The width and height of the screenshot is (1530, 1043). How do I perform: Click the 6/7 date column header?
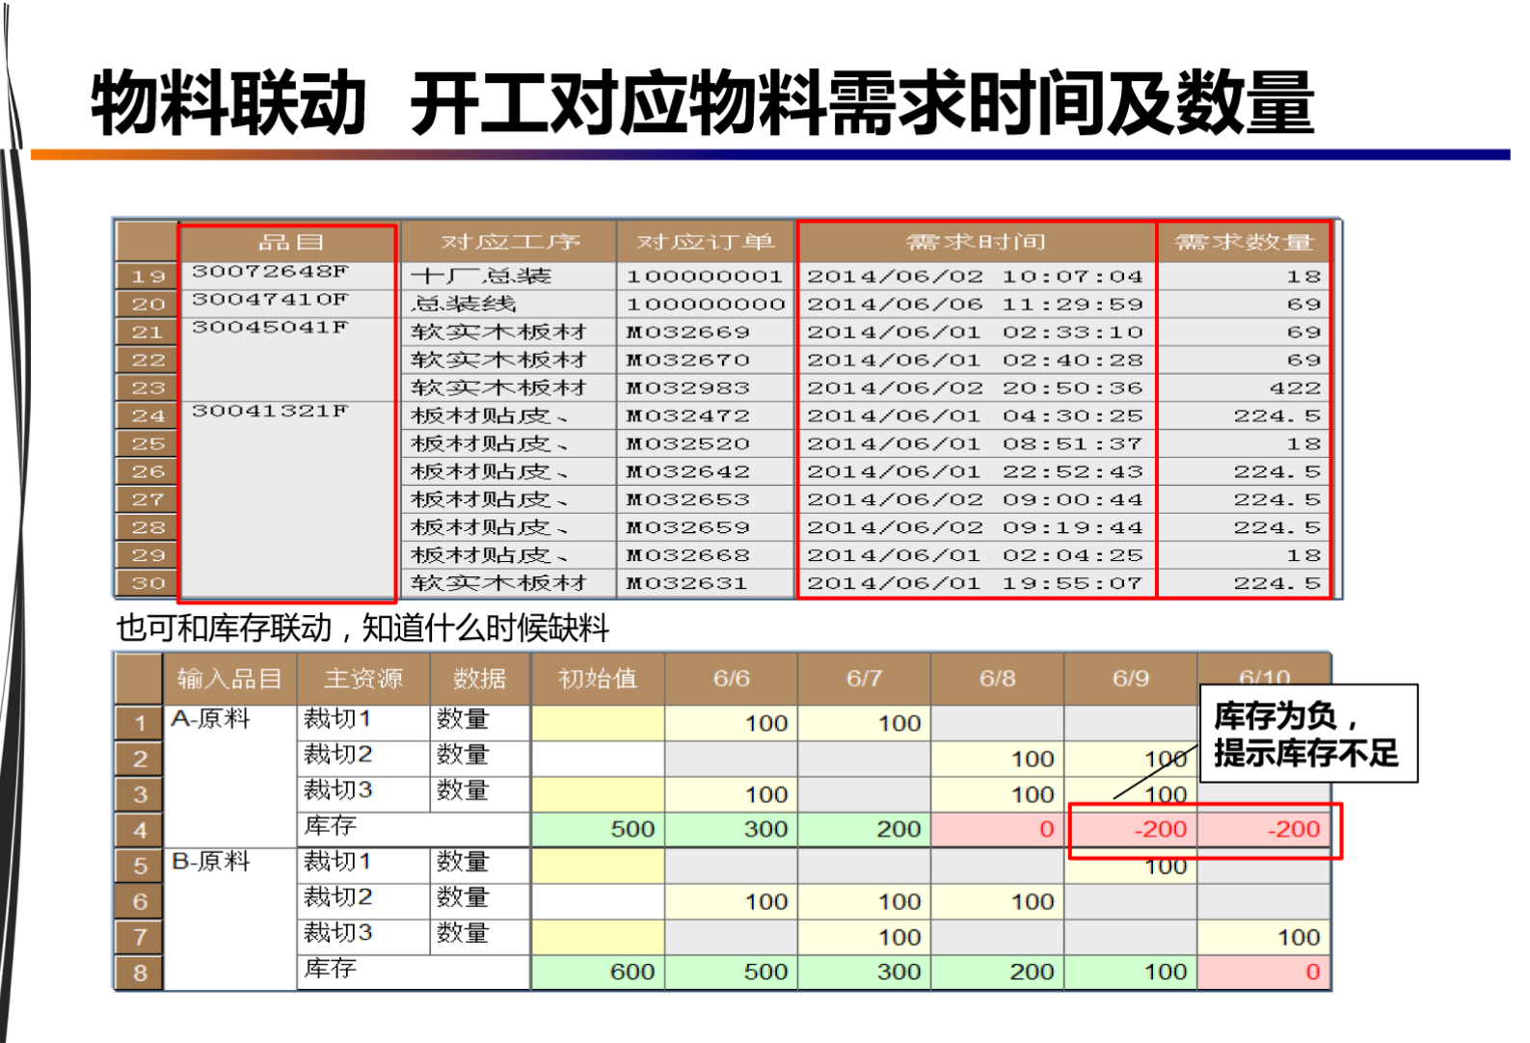(x=864, y=679)
